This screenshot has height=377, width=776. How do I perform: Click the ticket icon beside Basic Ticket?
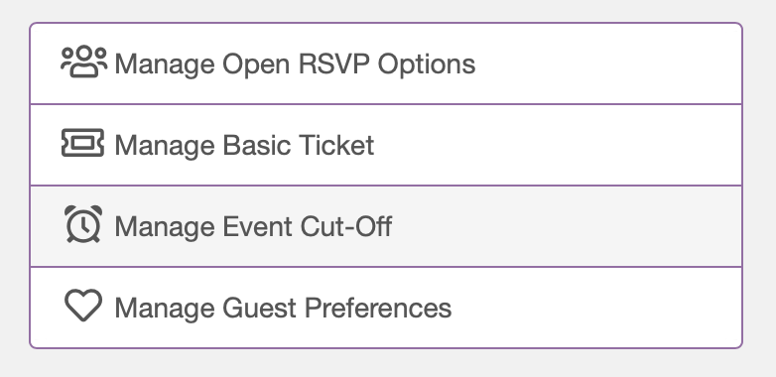click(82, 143)
